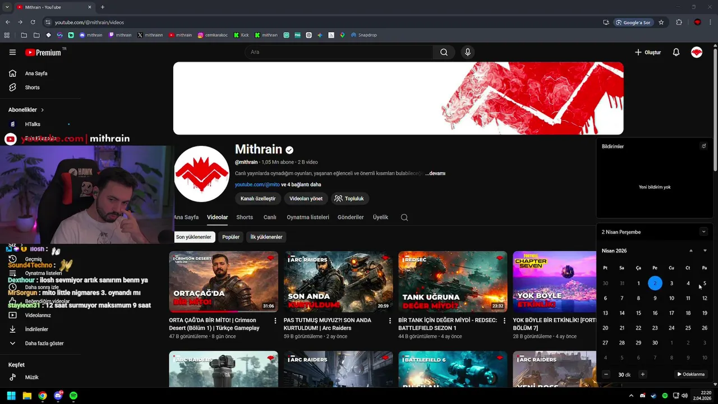718x404 pixels.
Task: Open Chrome extensions puzzle icon
Action: point(679,22)
